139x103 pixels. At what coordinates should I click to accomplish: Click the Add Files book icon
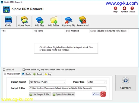40,20
